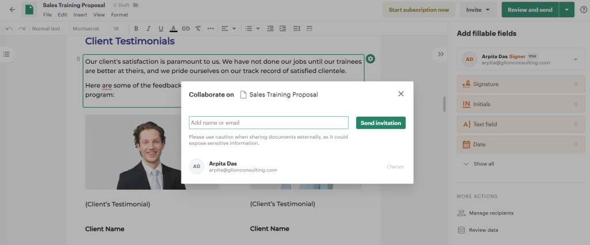Grab the drag handle beside the text block
The width and height of the screenshot is (590, 245).
[x=78, y=59]
